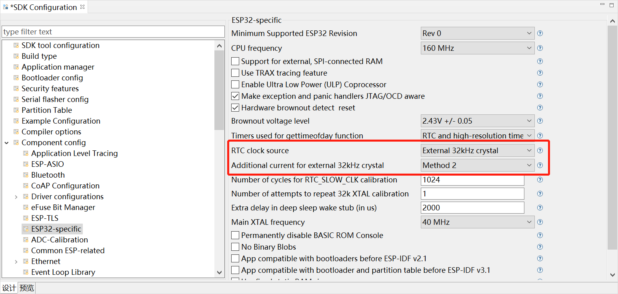Click help icon beside RTC clock source
This screenshot has width=618, height=294.
tap(540, 150)
